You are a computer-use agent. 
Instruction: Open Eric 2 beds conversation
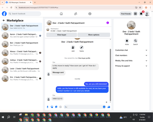pos(21,78)
